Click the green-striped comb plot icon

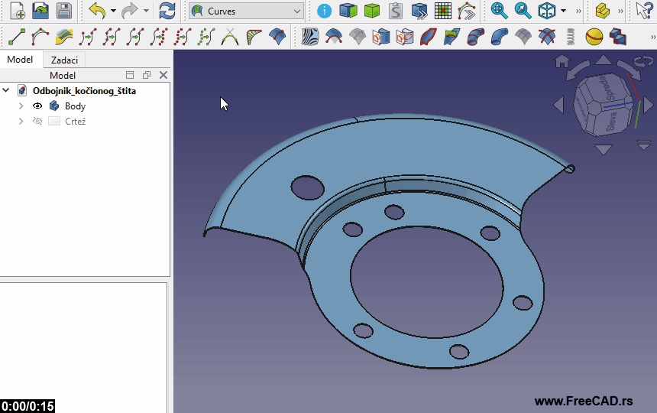click(254, 37)
